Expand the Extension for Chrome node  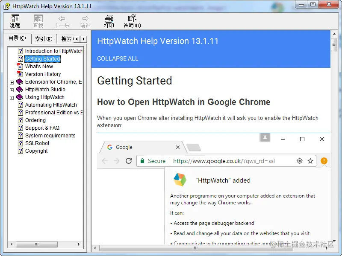(x=12, y=82)
